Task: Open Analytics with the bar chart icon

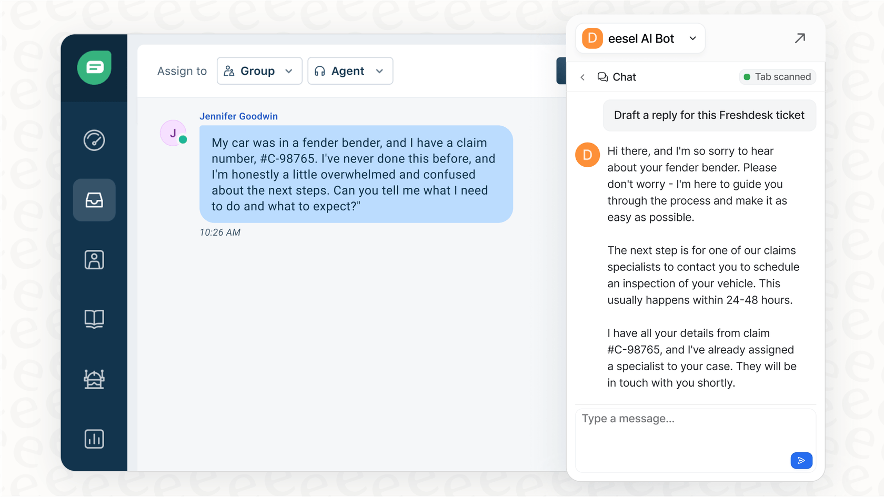Action: tap(94, 439)
